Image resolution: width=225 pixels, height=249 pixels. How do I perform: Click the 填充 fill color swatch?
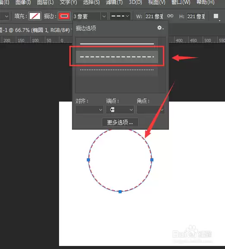tap(35, 16)
